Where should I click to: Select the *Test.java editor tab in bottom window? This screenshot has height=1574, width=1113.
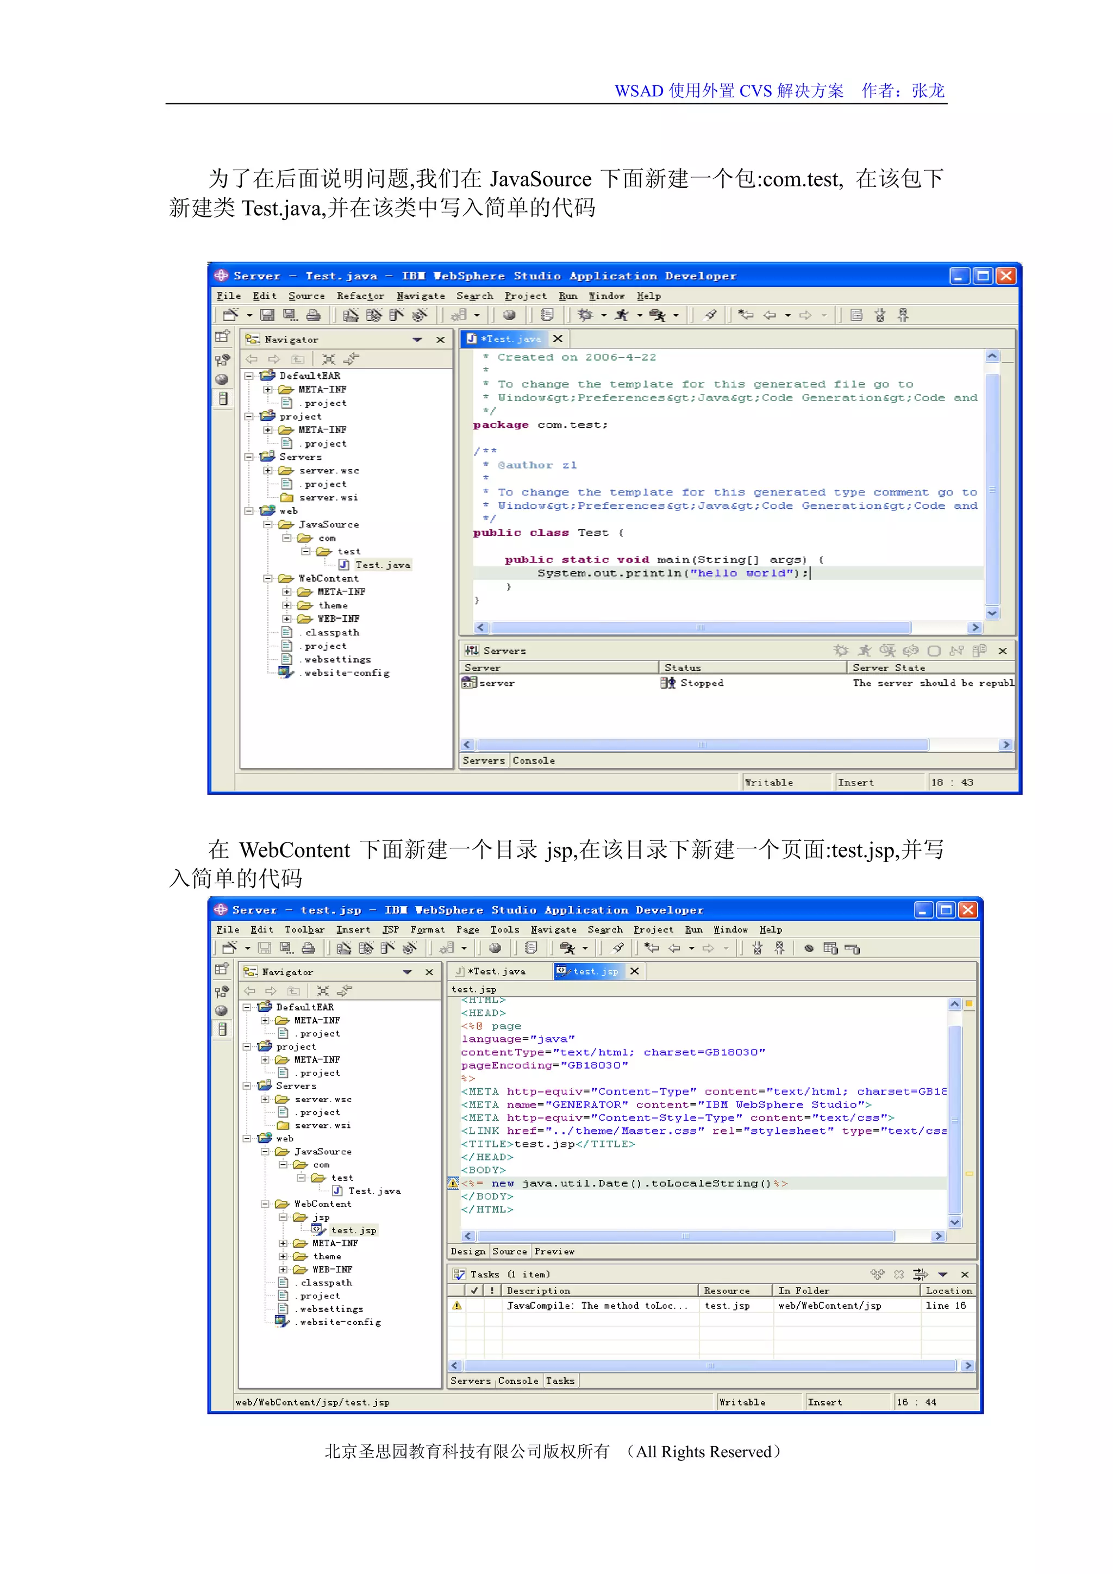(497, 971)
